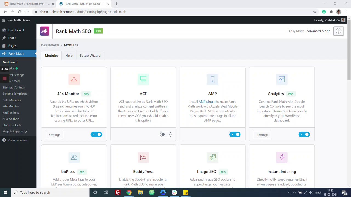Open Role Manager submenu item
This screenshot has width=351, height=197.
[12, 100]
